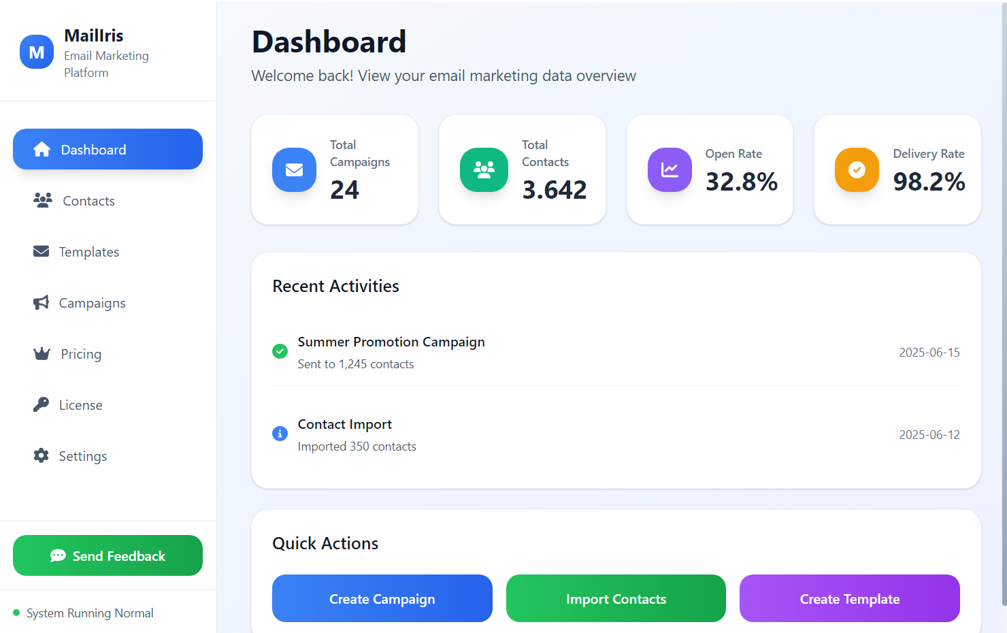Click the Create Campaign button
1007x633 pixels.
[x=382, y=598]
